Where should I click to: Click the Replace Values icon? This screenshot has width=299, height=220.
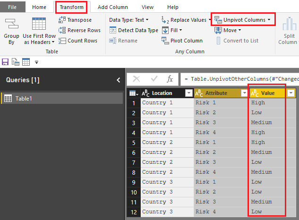(x=165, y=20)
